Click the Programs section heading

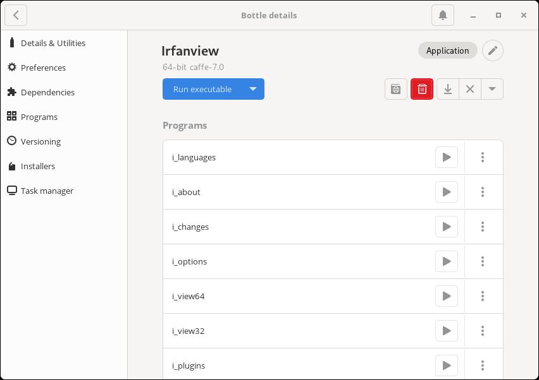pos(185,126)
